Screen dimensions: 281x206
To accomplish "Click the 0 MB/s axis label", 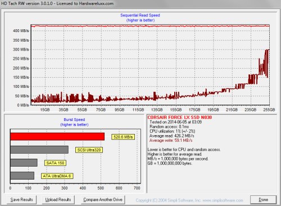I will pos(23,105).
